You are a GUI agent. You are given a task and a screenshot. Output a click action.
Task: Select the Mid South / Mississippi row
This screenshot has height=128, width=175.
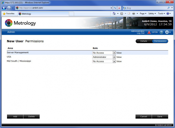pos(87,61)
